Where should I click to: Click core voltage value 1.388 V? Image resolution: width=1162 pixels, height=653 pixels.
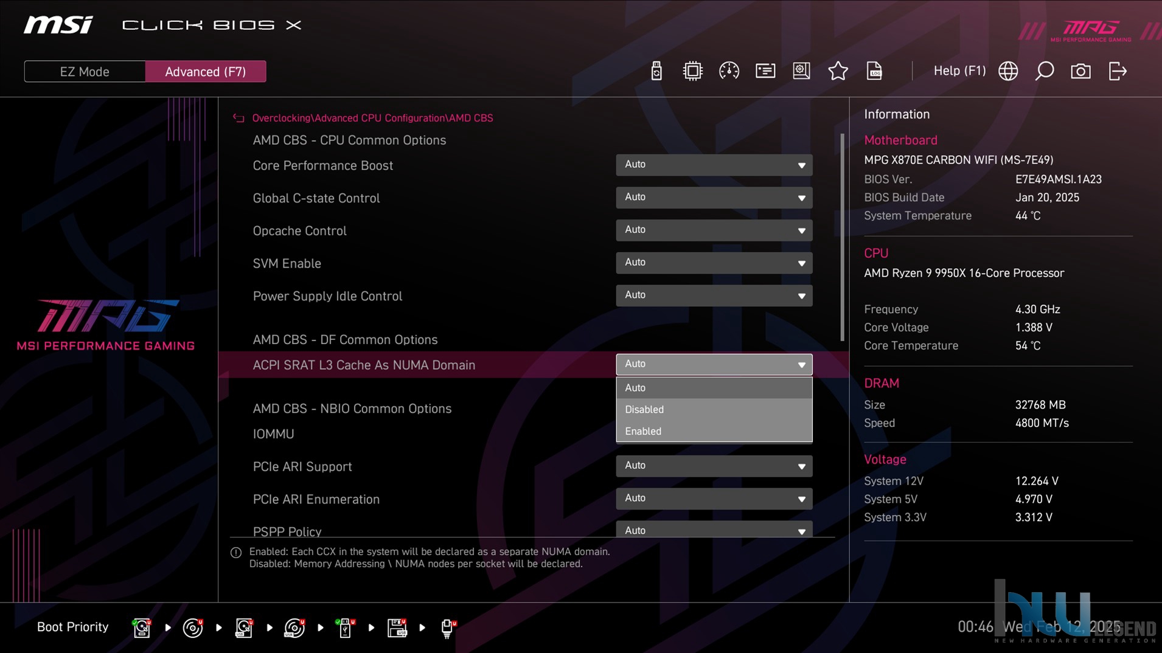tap(1033, 328)
